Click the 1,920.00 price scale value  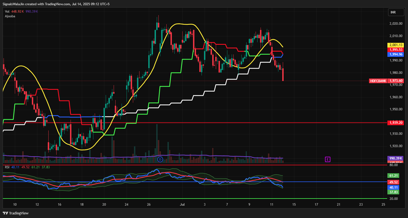[x=396, y=146]
